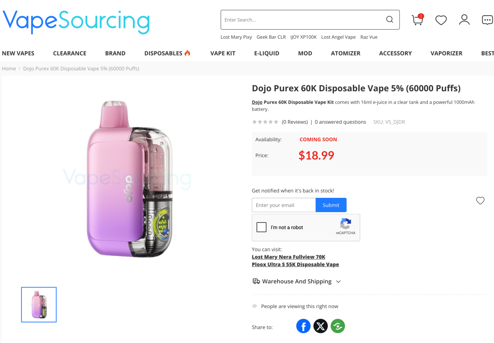The height and width of the screenshot is (343, 494).
Task: Open the wishlist heart icon in the header
Action: (x=441, y=20)
